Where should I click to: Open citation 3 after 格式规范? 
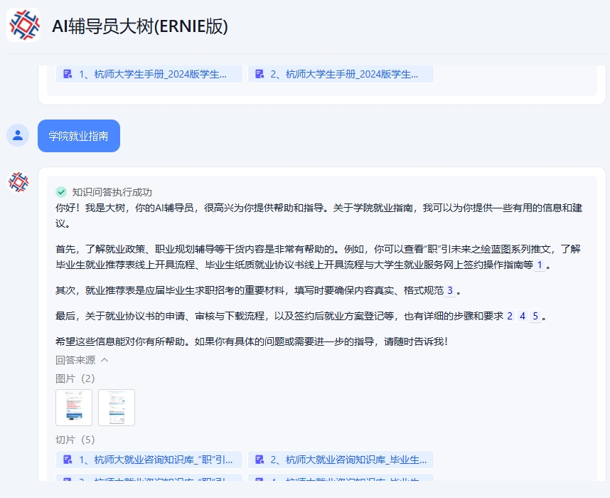click(449, 290)
